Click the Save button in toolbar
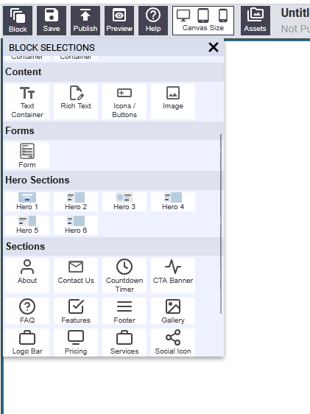The height and width of the screenshot is (414, 310). coord(52,21)
